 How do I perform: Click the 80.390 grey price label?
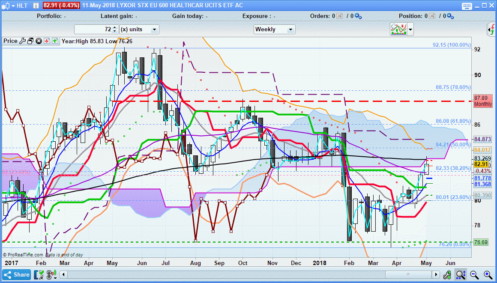point(483,195)
